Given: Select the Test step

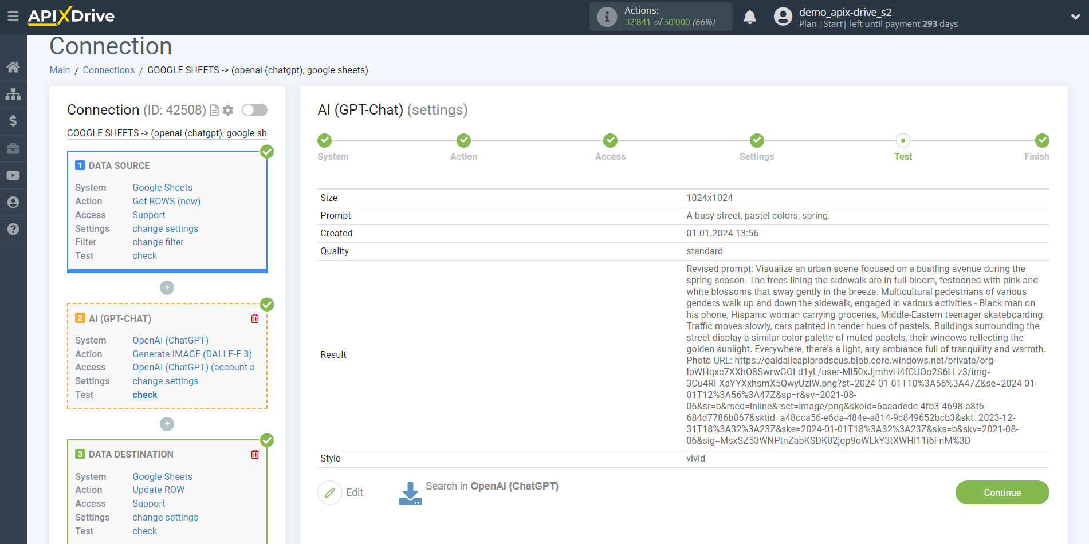Looking at the screenshot, I should (903, 140).
